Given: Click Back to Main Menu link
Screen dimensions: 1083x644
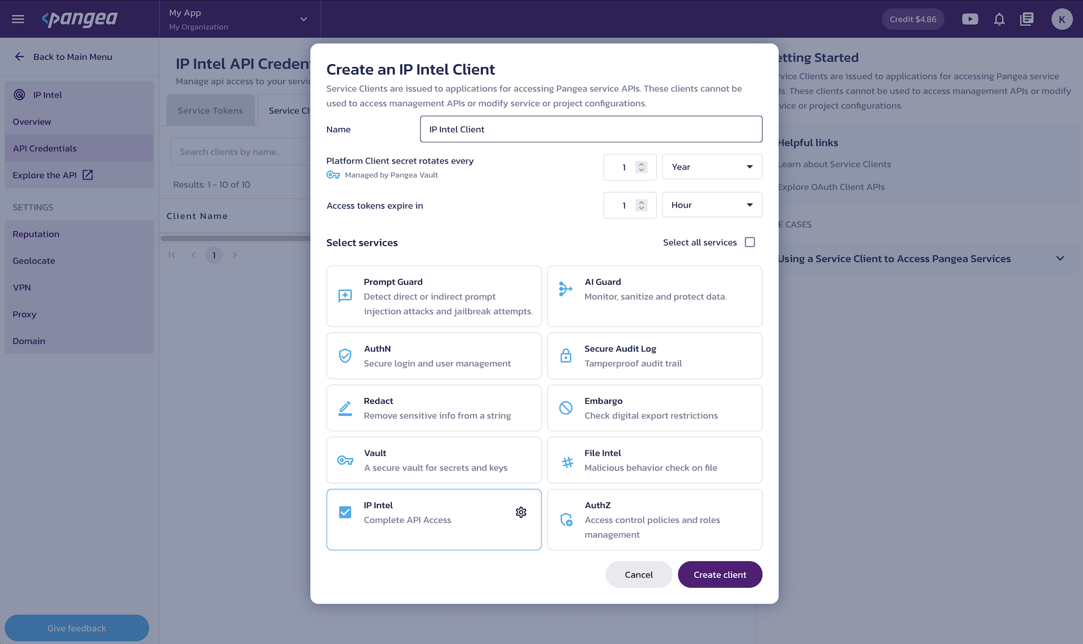Looking at the screenshot, I should click(73, 56).
